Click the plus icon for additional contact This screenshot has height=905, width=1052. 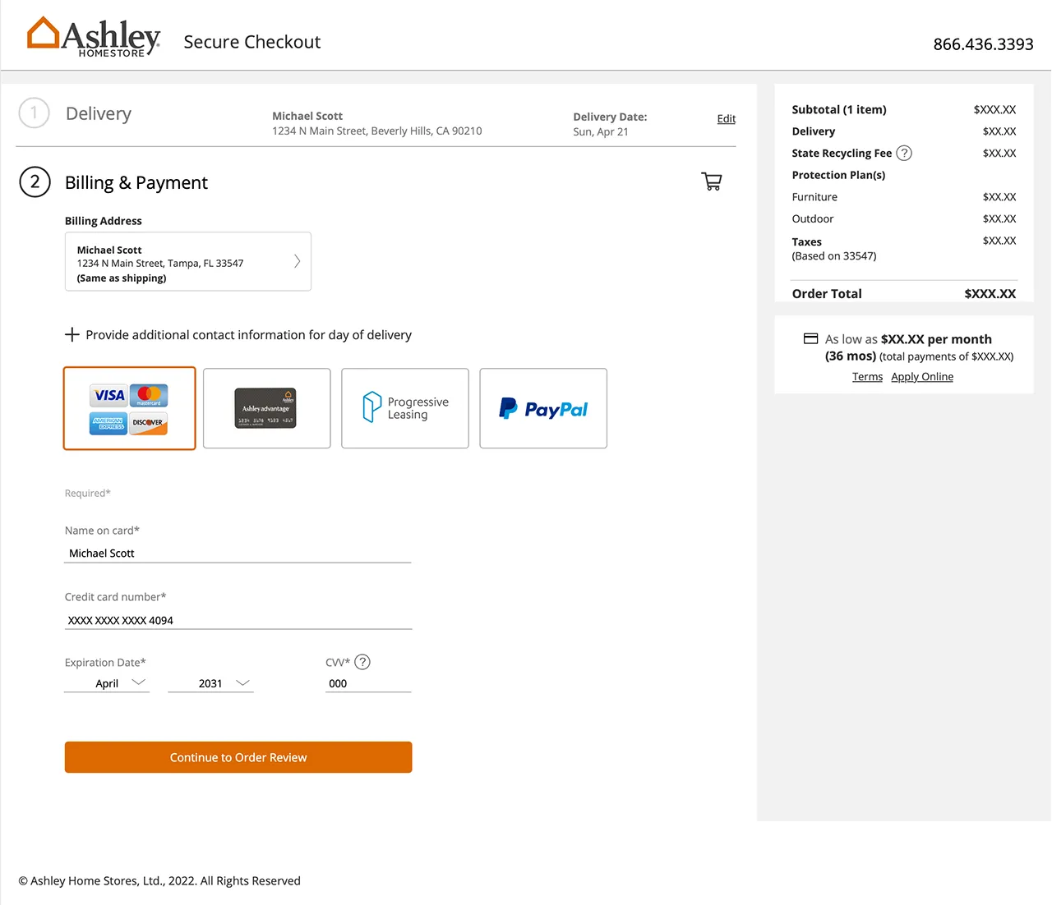pyautogui.click(x=72, y=334)
